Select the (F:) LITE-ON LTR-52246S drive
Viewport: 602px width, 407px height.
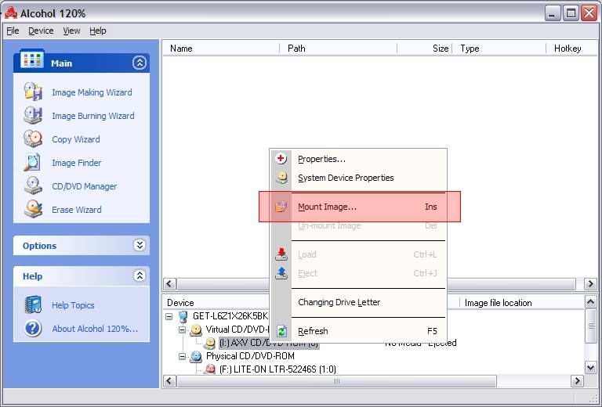pos(277,369)
